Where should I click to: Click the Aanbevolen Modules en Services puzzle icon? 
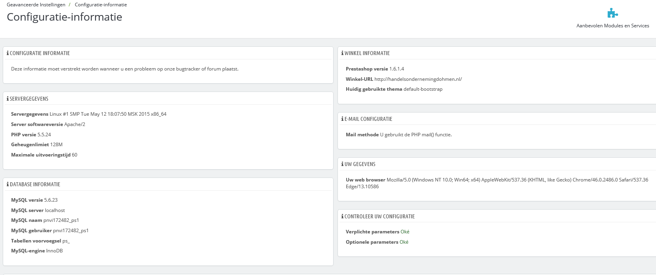[612, 13]
